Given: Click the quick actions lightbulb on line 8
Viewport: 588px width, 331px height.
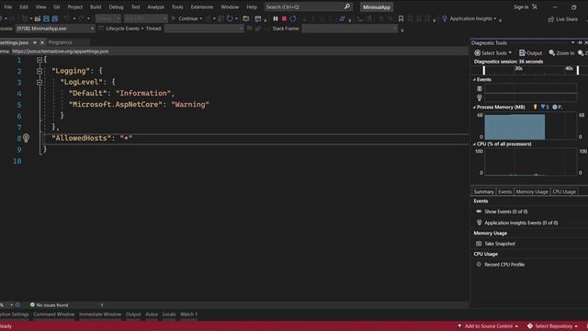Looking at the screenshot, I should click(26, 138).
